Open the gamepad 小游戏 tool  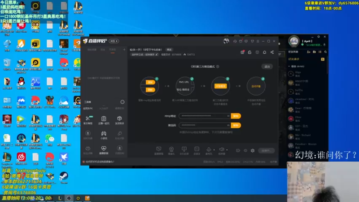(104, 135)
